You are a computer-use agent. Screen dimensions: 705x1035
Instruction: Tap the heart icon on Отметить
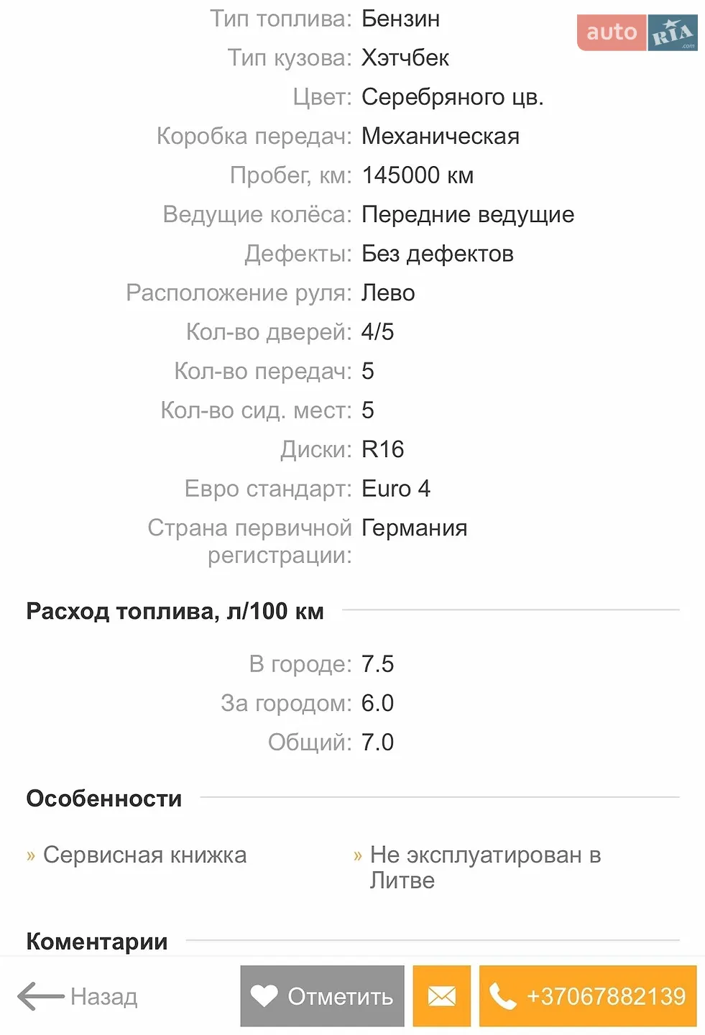pos(264,996)
